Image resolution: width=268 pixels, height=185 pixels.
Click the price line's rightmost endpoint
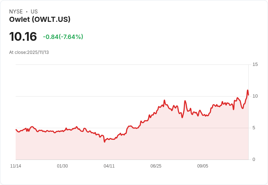coord(248,95)
